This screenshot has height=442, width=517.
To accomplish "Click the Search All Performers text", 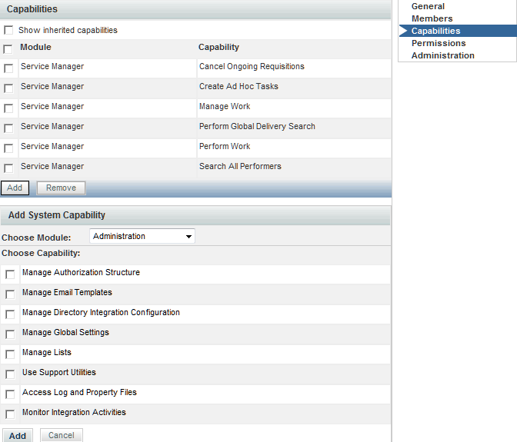I will (240, 166).
